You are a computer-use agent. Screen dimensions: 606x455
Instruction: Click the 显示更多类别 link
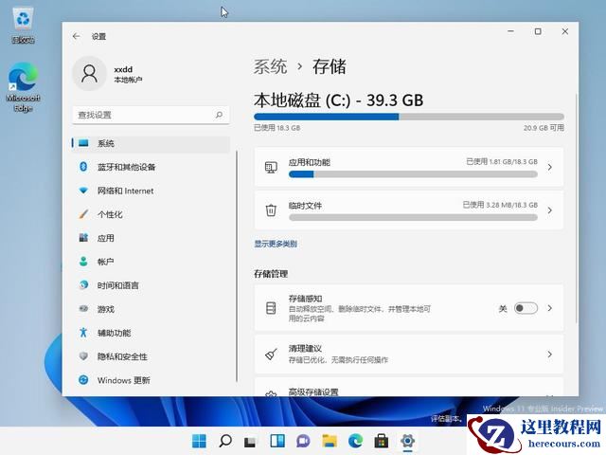pos(276,244)
